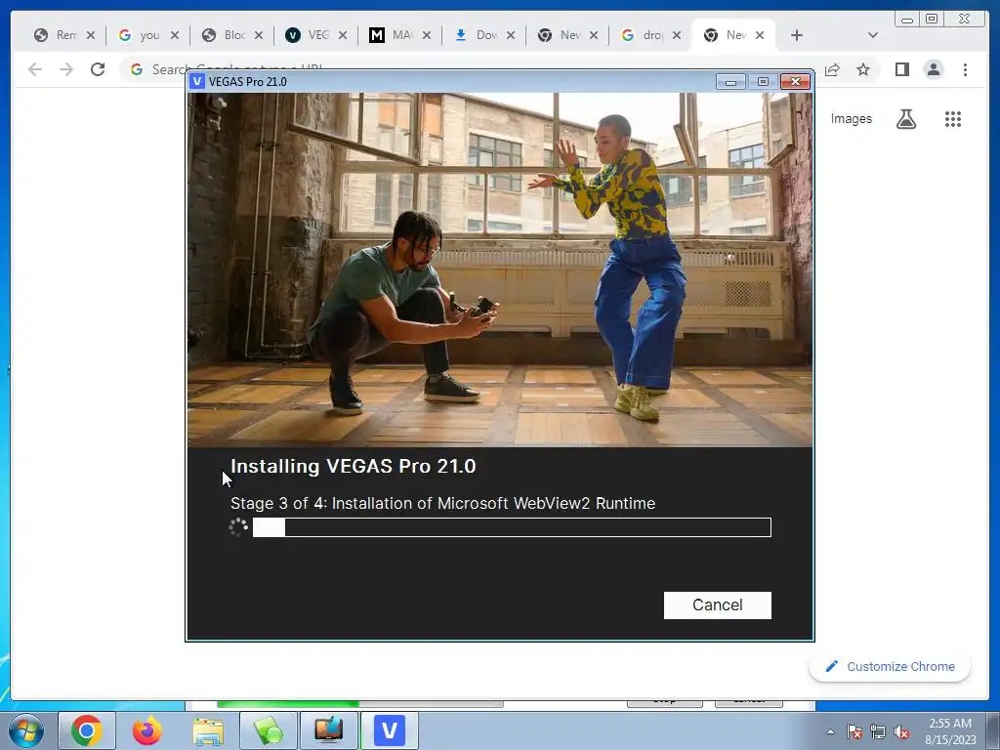Expand the tab search dropdown arrow
The image size is (1000, 750).
coord(872,35)
